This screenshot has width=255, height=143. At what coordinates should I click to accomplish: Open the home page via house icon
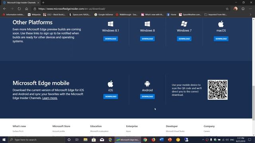pyautogui.click(x=27, y=9)
